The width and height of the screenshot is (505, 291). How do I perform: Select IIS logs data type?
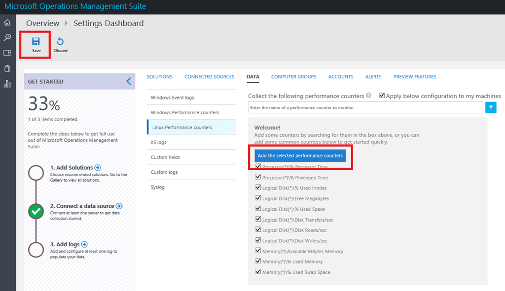click(191, 142)
